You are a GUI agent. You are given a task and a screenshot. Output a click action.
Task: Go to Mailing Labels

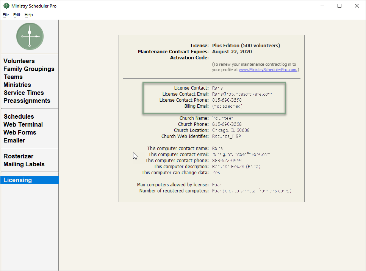[x=24, y=164]
